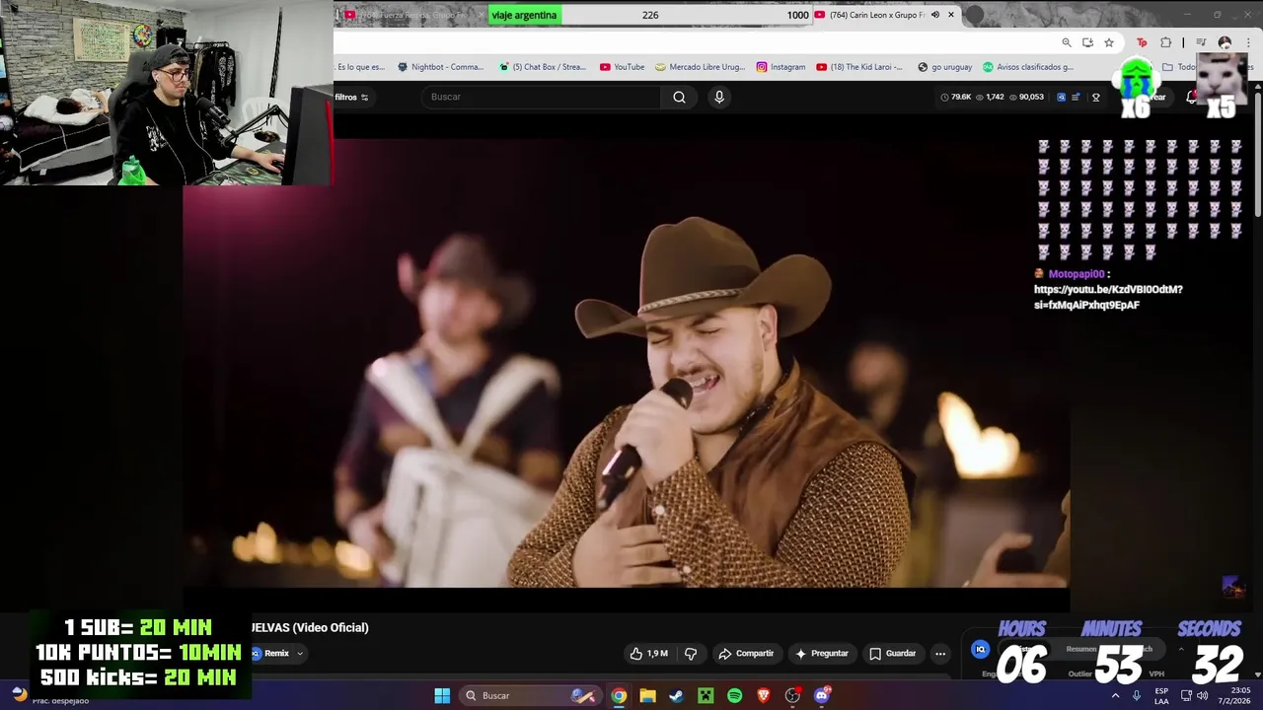This screenshot has height=710, width=1263.
Task: Click the taskbar microphone tray icon
Action: click(1137, 695)
